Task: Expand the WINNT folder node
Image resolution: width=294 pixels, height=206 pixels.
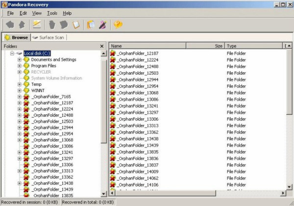Action: pos(20,90)
